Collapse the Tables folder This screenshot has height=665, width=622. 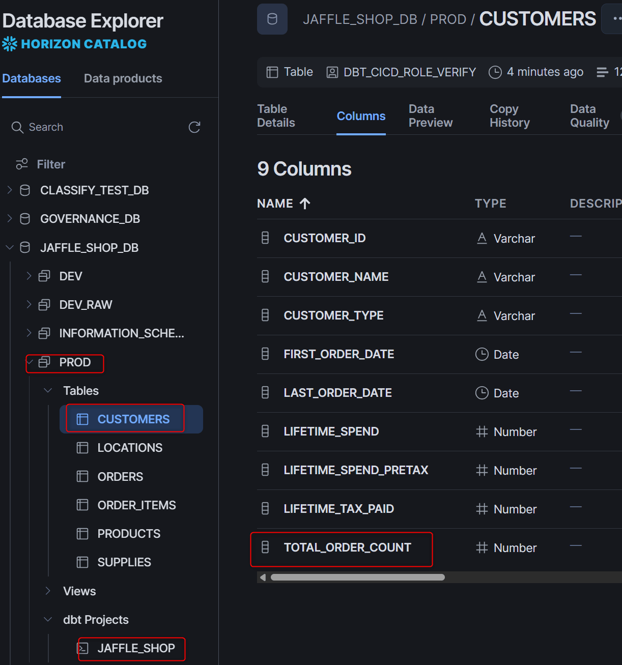(48, 390)
